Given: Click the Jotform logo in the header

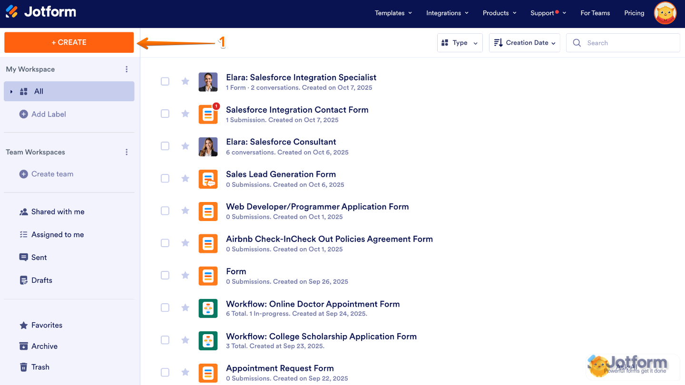Looking at the screenshot, I should (40, 13).
